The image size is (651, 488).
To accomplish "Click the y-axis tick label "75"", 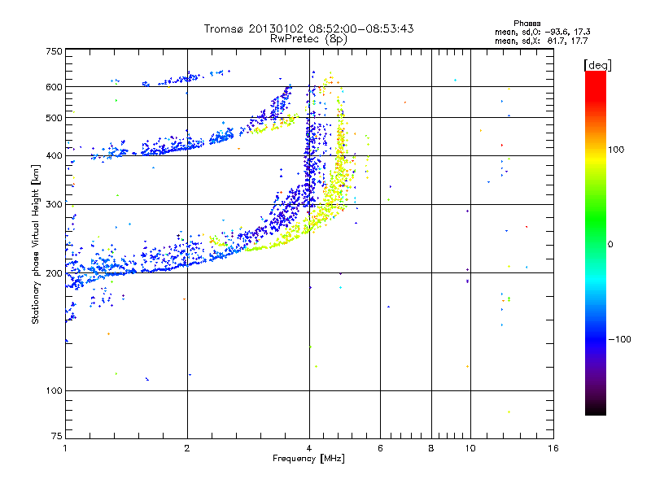I will 57,436.
